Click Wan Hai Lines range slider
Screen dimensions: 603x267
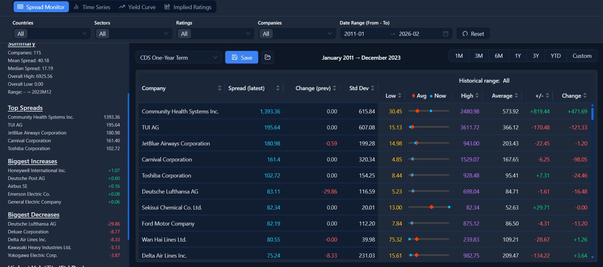pyautogui.click(x=429, y=239)
